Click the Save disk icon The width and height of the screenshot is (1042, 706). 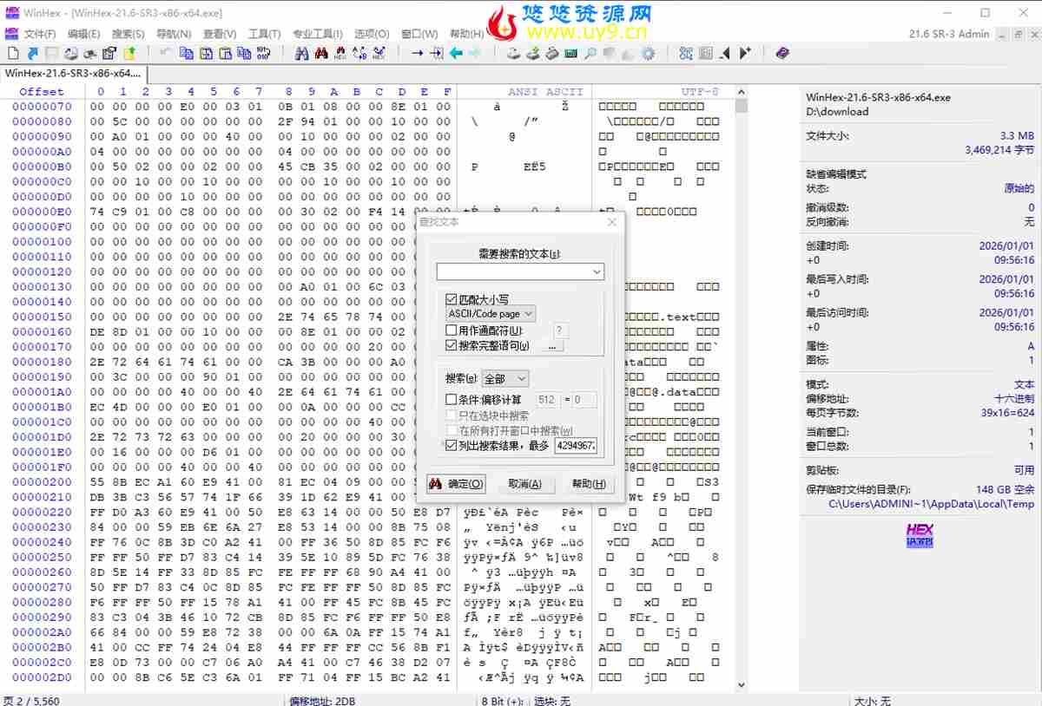[x=50, y=53]
